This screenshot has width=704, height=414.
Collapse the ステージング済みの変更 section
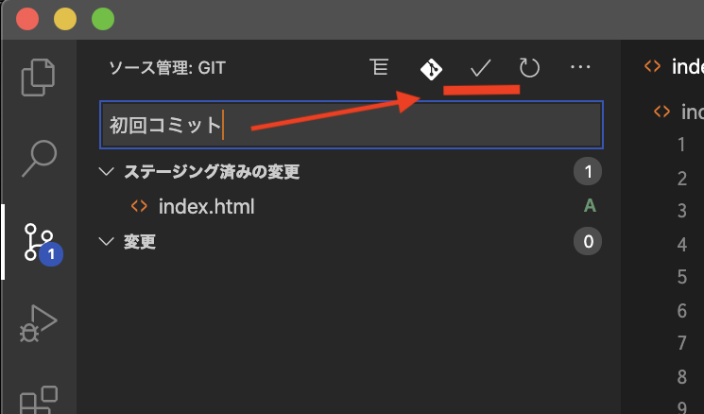pos(106,171)
